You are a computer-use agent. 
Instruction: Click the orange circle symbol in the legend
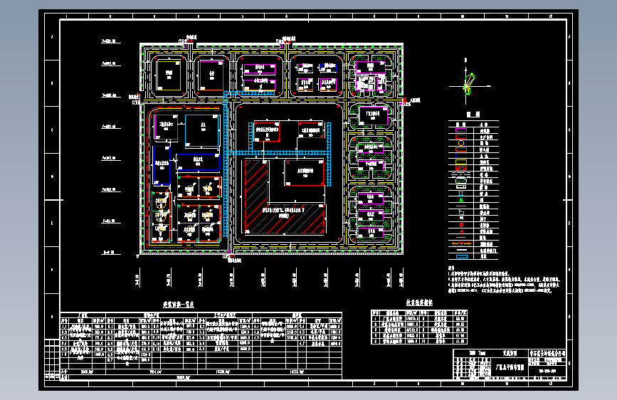coord(461,143)
